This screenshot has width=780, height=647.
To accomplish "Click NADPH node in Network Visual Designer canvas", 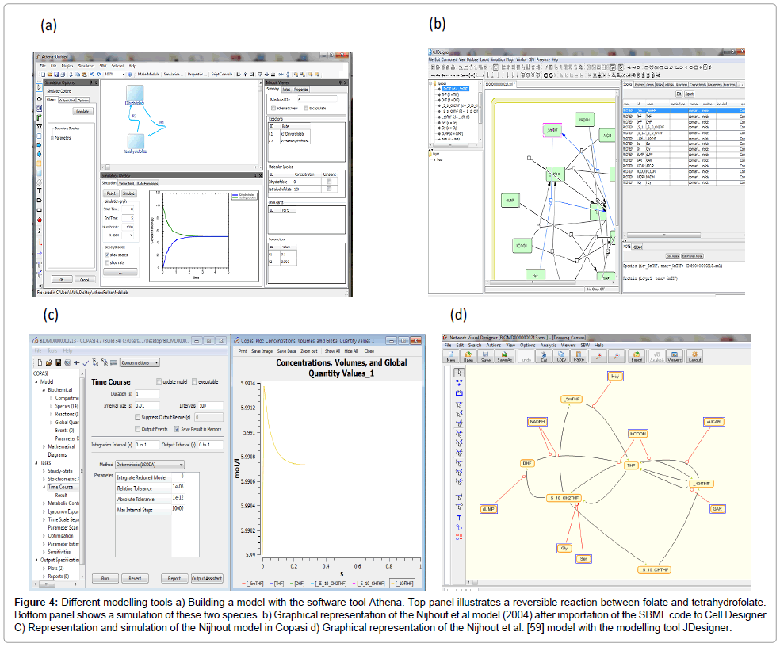I will [x=537, y=422].
